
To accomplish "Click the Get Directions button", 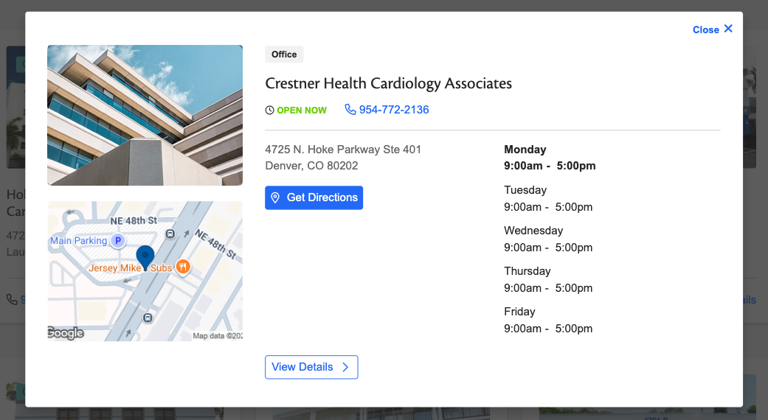I will [x=314, y=197].
